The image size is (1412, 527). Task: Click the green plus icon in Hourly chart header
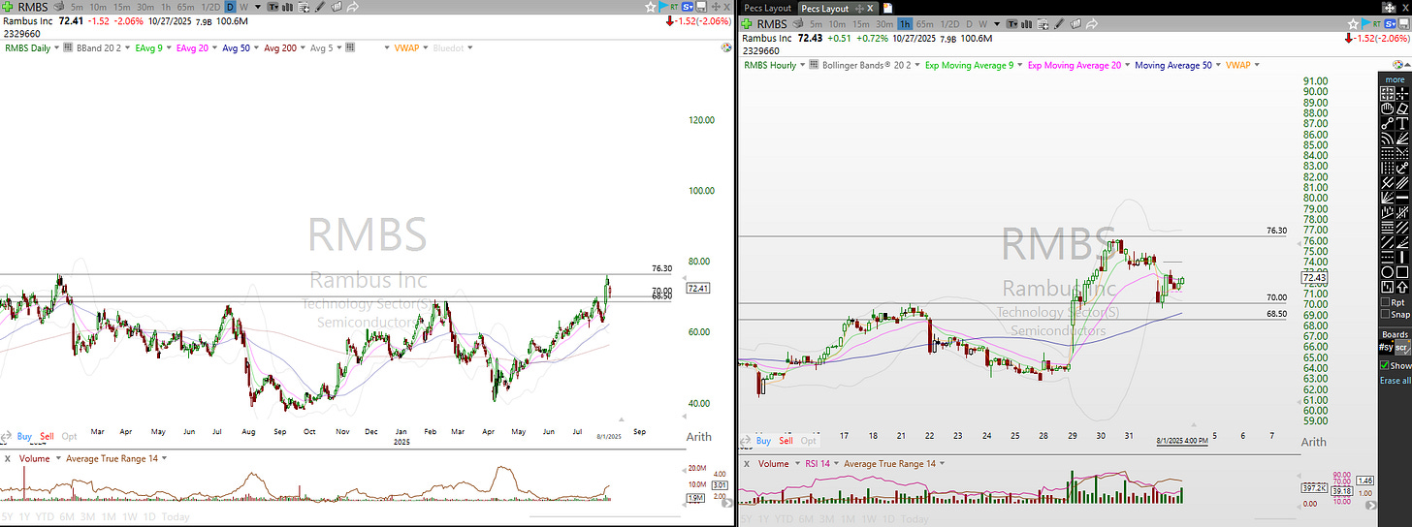747,24
